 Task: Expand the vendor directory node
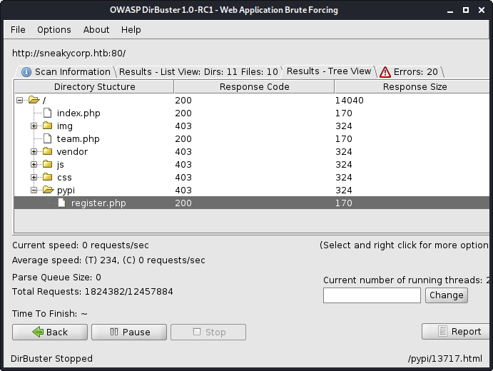tap(34, 152)
